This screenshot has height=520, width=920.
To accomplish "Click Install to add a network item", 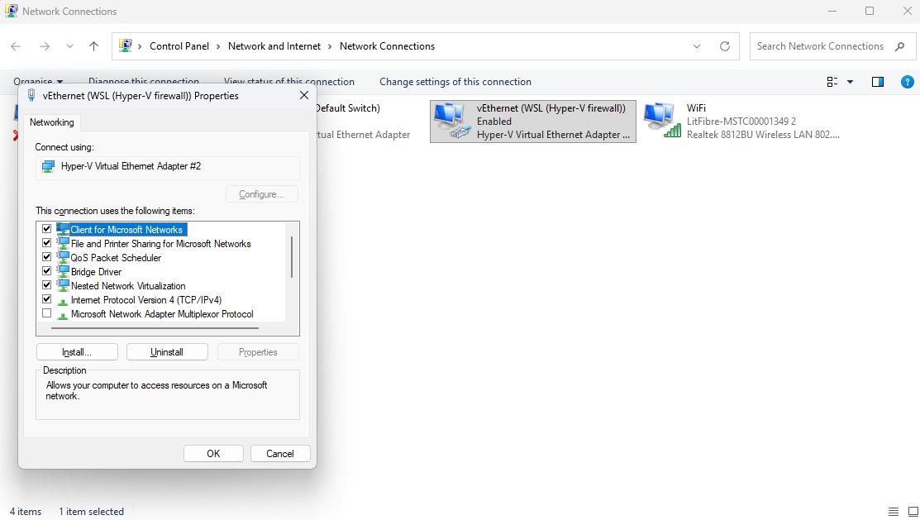I will click(76, 351).
